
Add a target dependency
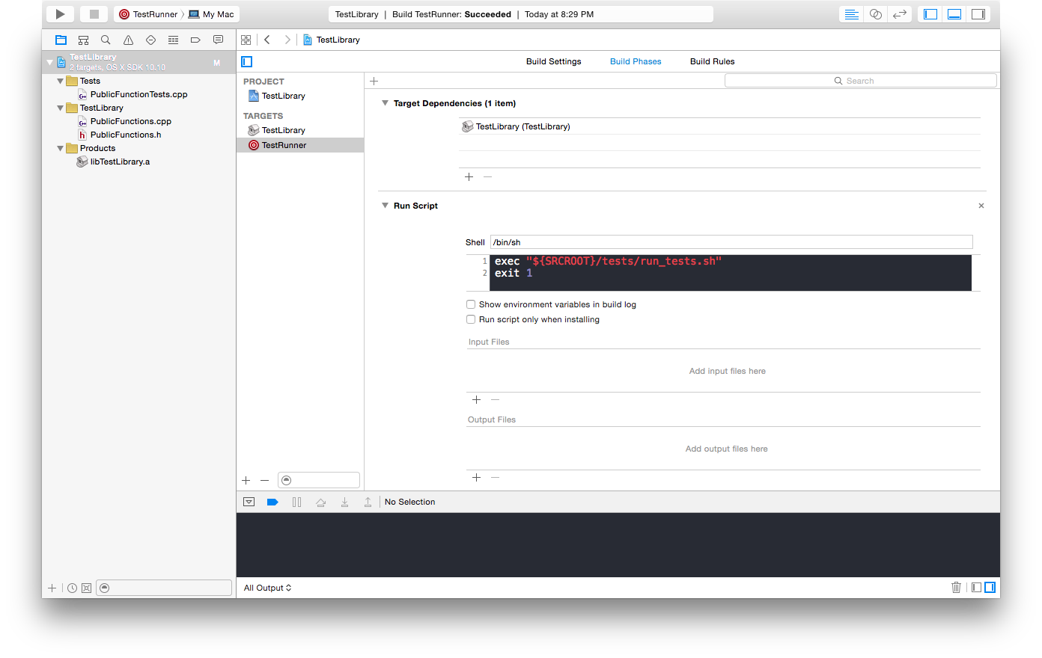469,177
